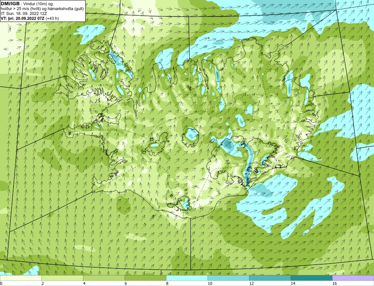Click the 6–8 m/s dark green swatch

click(x=145, y=278)
